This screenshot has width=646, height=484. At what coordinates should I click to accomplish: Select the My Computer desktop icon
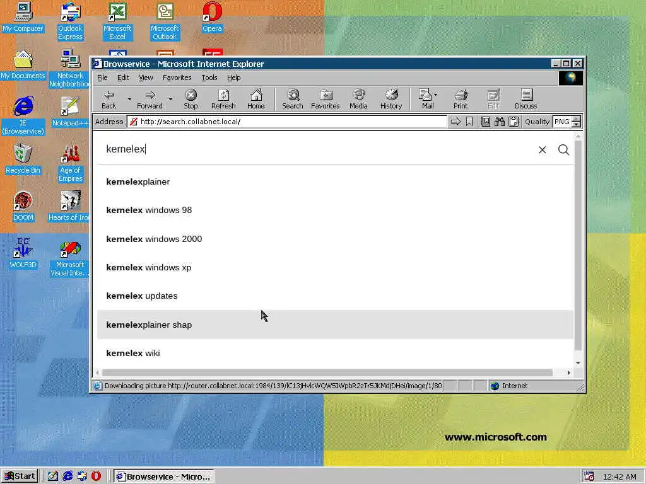point(23,17)
